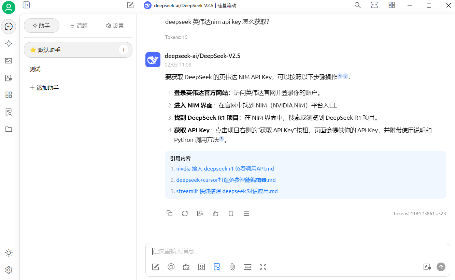
Task: Click the 'Tokens: 15' label
Action: coord(176,37)
